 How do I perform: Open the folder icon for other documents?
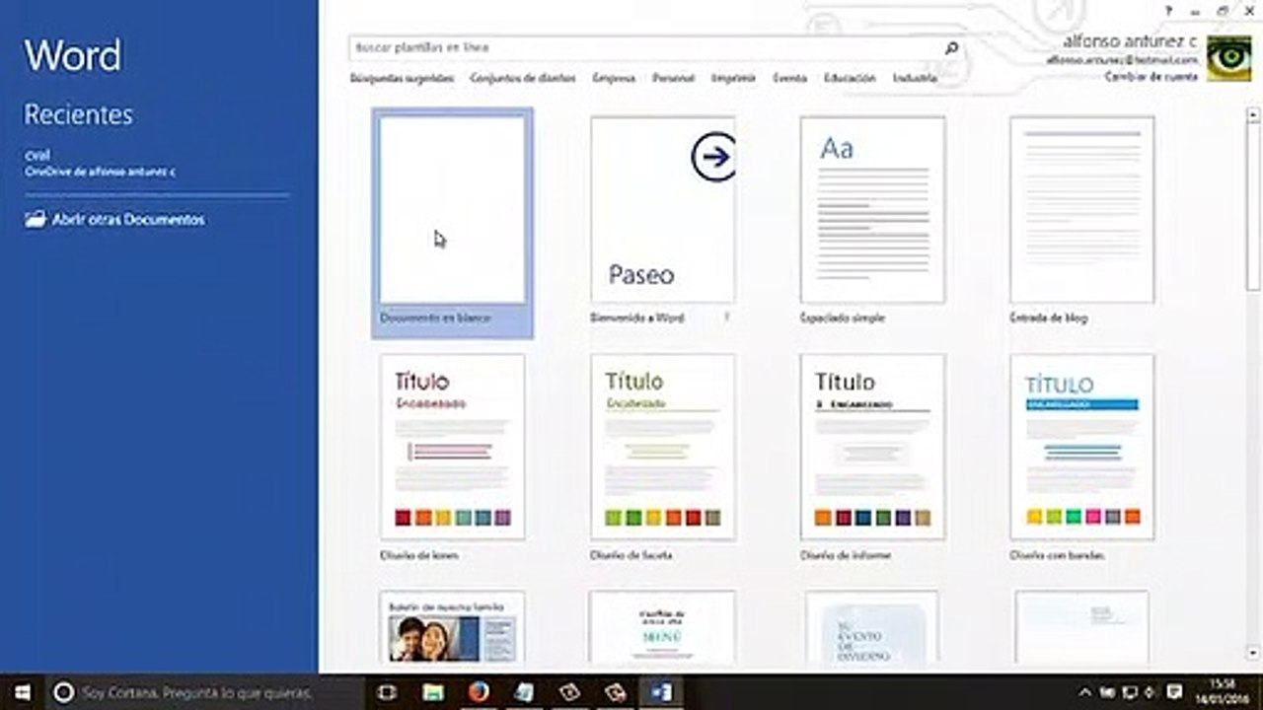pyautogui.click(x=36, y=219)
